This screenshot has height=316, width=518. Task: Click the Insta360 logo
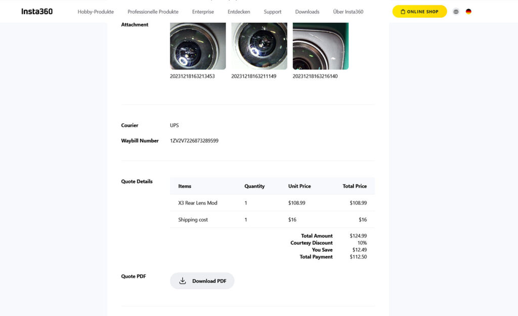37,12
